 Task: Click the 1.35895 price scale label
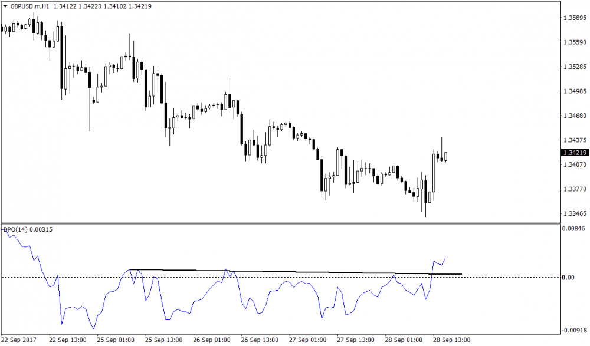(574, 18)
